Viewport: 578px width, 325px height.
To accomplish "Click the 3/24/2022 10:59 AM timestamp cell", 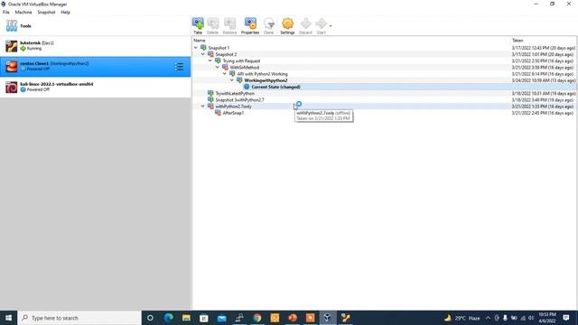I will coord(543,80).
